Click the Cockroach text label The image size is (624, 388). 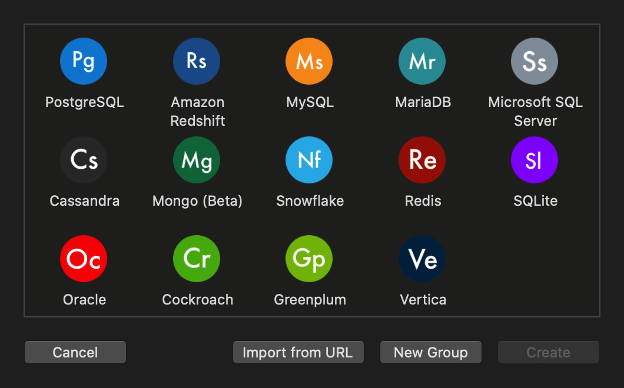[x=198, y=299]
